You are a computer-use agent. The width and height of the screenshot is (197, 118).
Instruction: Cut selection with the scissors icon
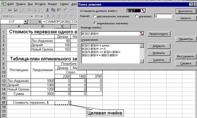pos(47,10)
